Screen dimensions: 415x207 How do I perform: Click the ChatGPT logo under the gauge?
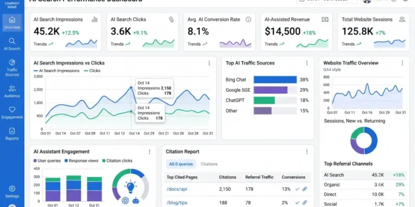coord(125,200)
